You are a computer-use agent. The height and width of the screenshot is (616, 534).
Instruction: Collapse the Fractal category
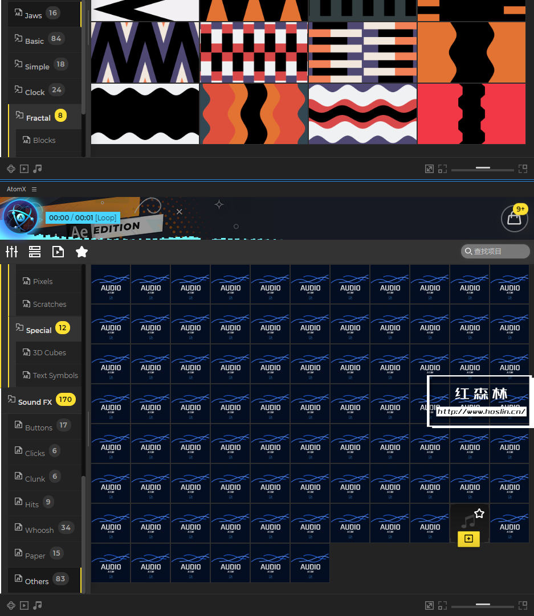click(x=44, y=117)
